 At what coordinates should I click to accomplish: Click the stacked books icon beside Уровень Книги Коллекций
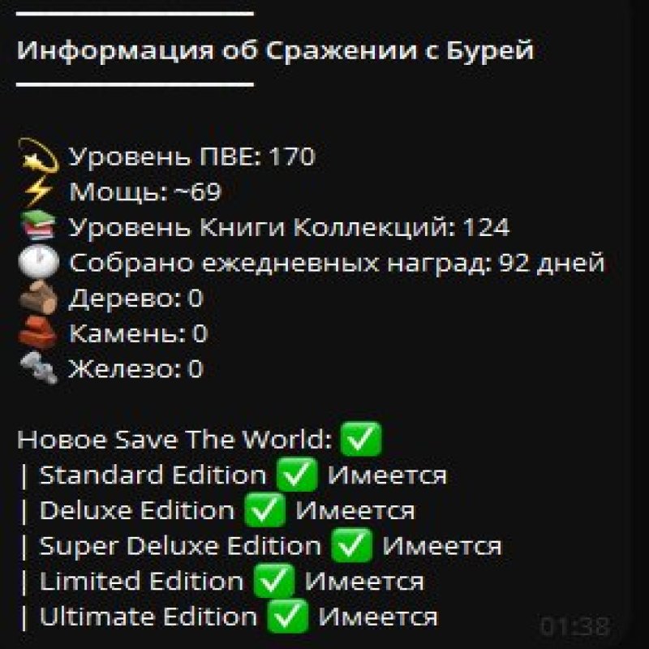[x=38, y=226]
